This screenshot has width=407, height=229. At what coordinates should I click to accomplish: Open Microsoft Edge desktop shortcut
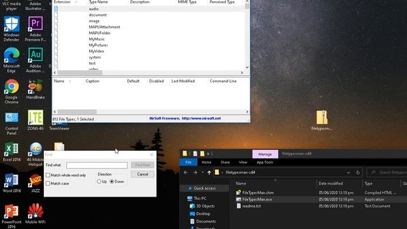pyautogui.click(x=11, y=60)
